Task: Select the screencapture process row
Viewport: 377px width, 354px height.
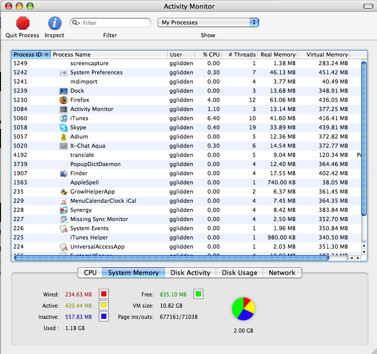Action: [186, 63]
